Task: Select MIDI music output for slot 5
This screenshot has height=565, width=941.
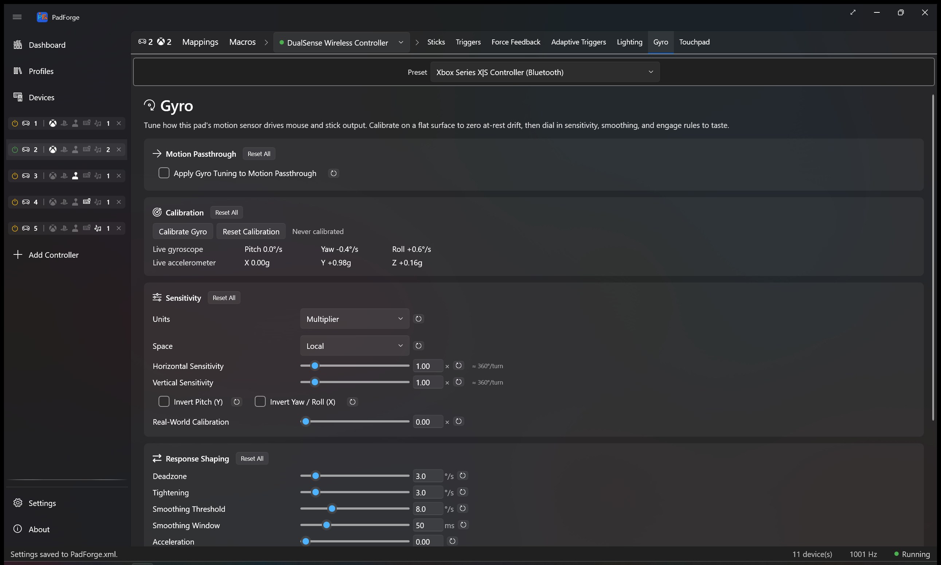Action: pos(98,229)
